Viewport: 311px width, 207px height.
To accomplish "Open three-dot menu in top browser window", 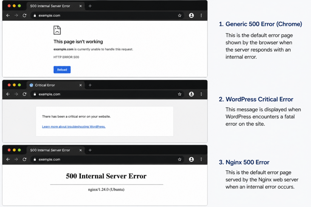I will pos(201,15).
